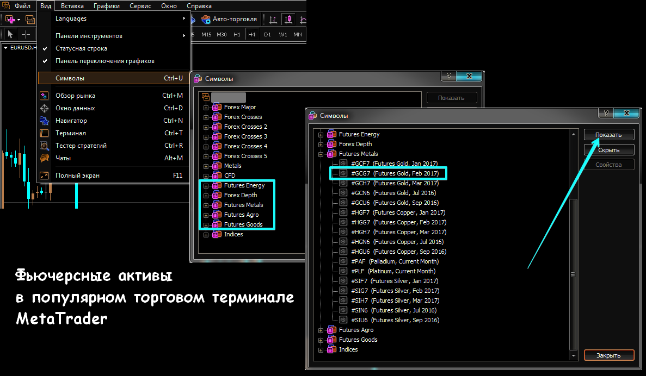Click the Терминал menu icon
This screenshot has width=646, height=376.
44,133
